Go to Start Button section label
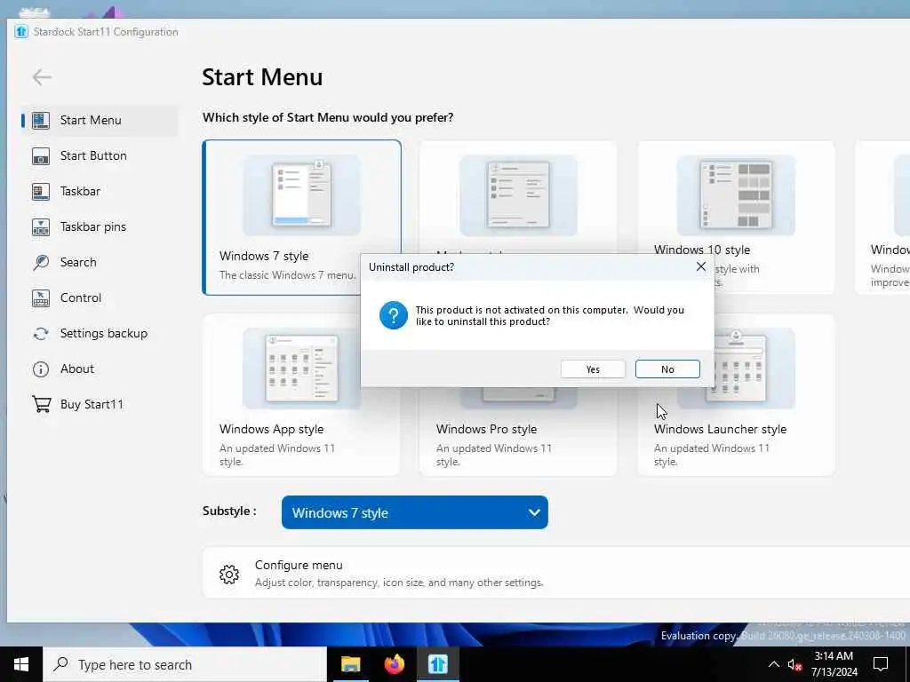The image size is (910, 682). pos(93,156)
